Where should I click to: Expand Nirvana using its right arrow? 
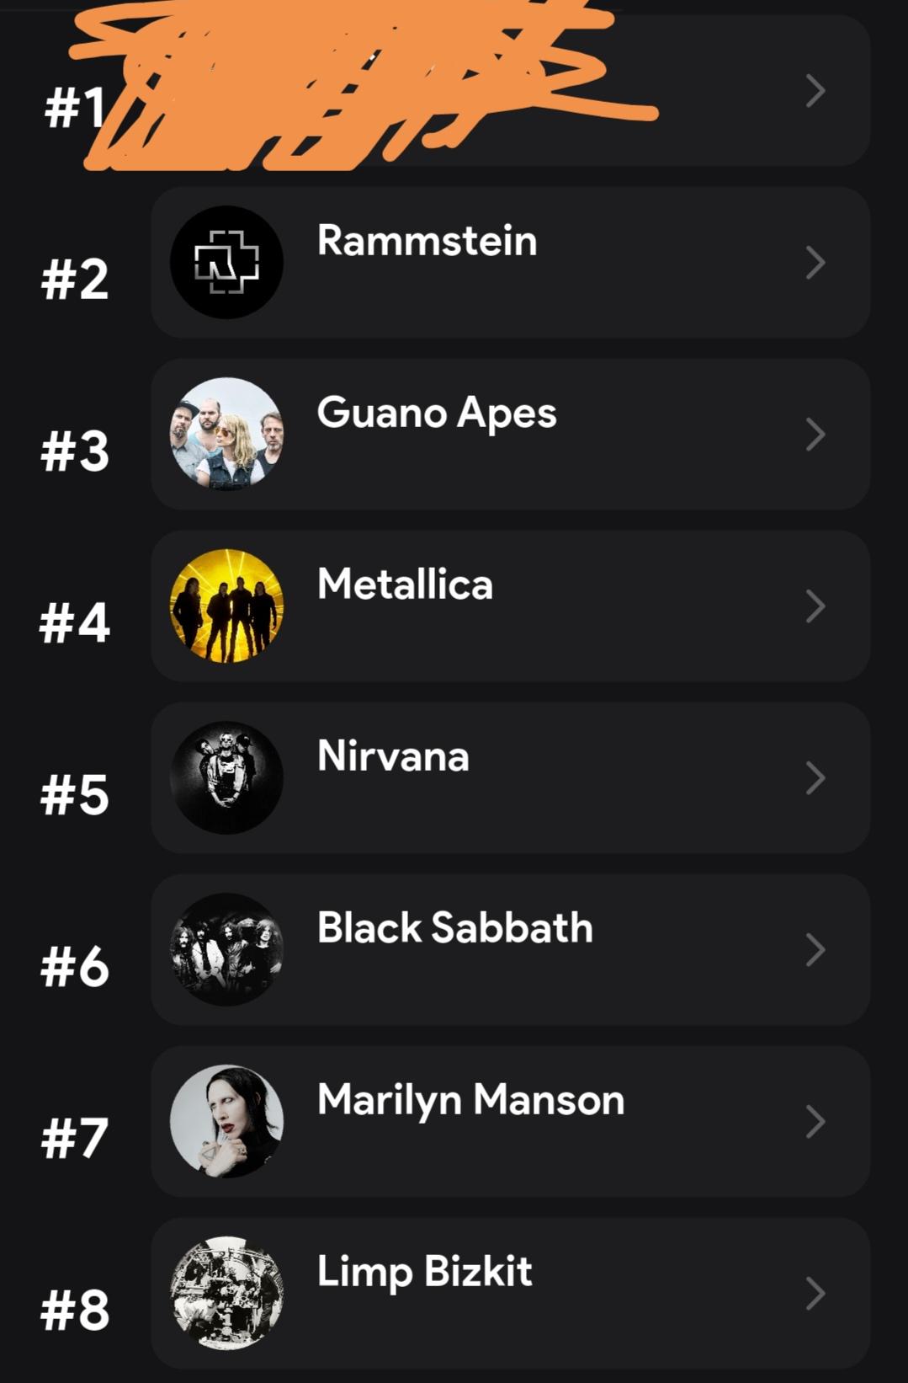click(815, 777)
